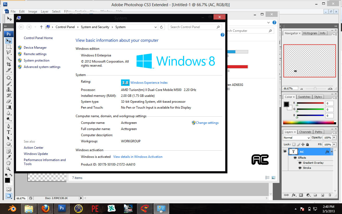342x214 pixels.
Task: Click add layer mask icon in Layers panel
Action: point(301,195)
